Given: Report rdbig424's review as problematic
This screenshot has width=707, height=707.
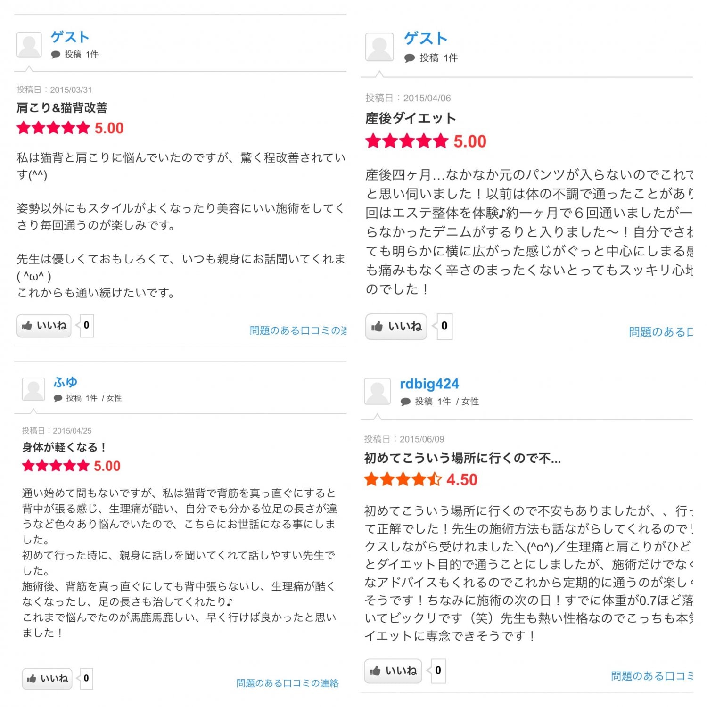Looking at the screenshot, I should coord(651,676).
